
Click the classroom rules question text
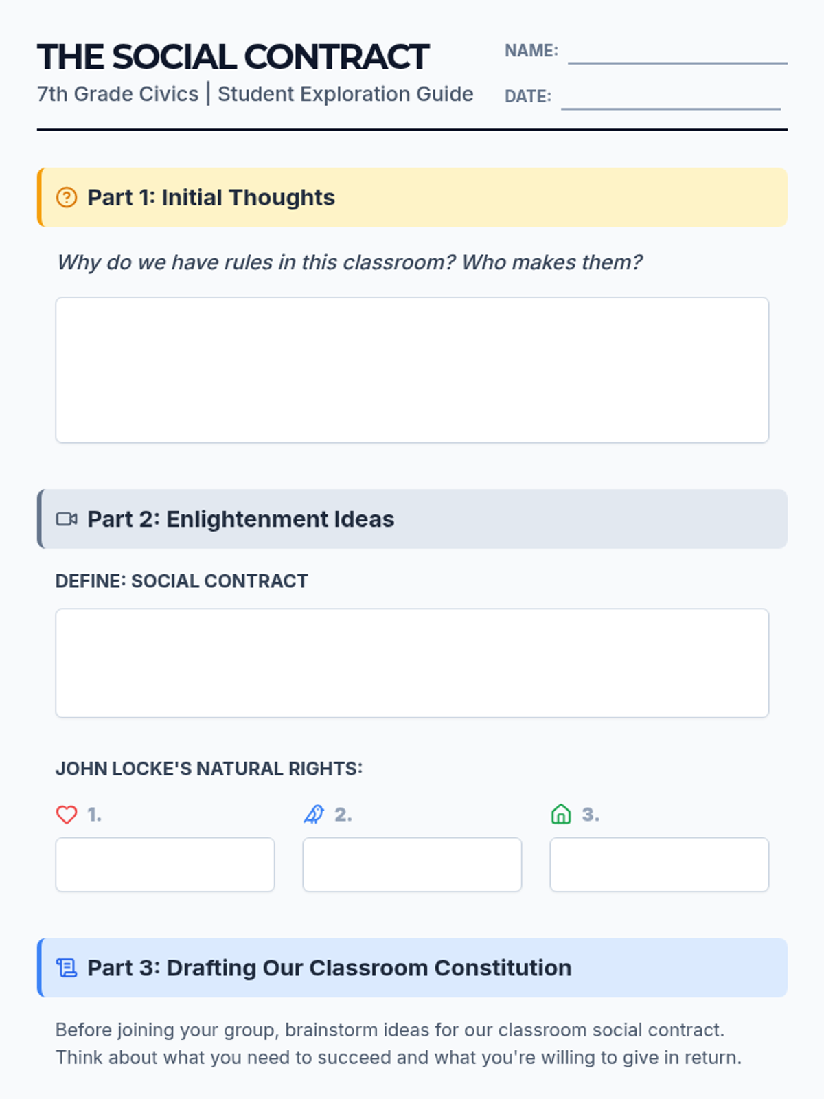pyautogui.click(x=349, y=262)
